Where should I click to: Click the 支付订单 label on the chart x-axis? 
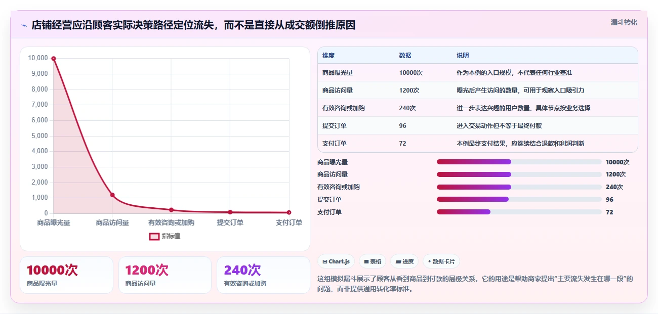pyautogui.click(x=289, y=222)
